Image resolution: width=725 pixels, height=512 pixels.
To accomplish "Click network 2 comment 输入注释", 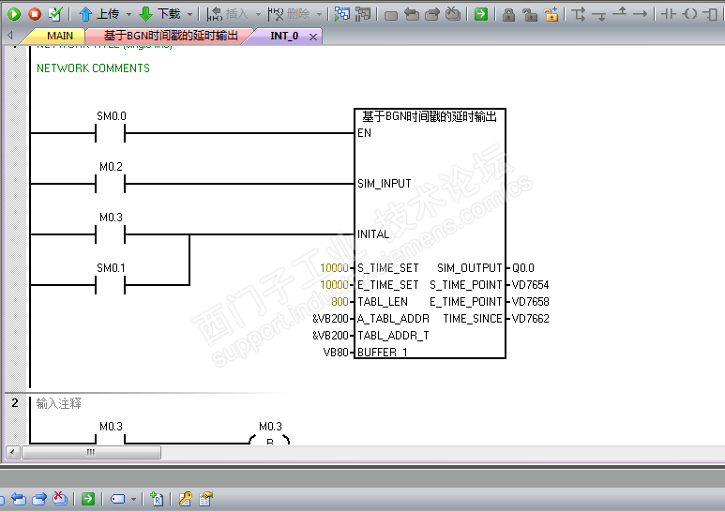I will [58, 403].
